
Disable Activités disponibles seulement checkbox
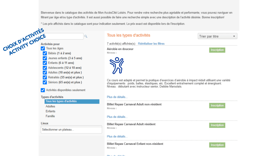coord(43,90)
